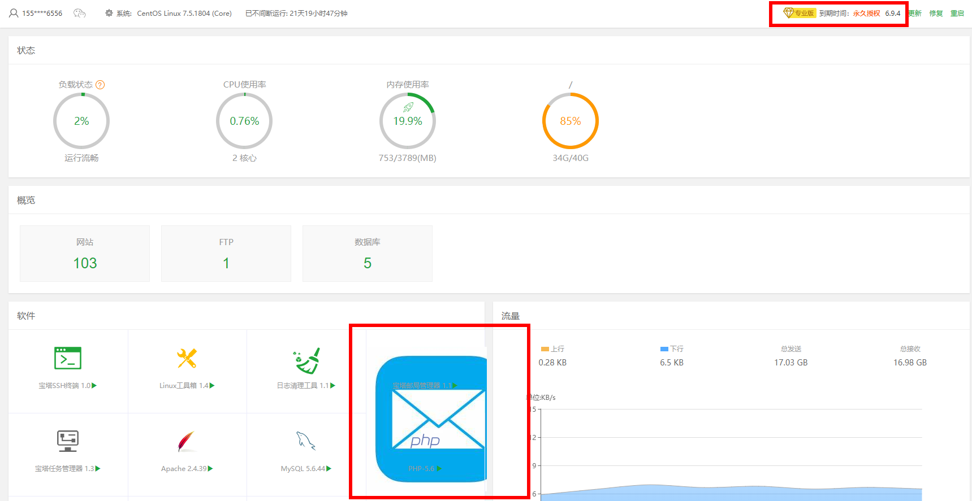This screenshot has width=972, height=501.
Task: Click the blue traffic chart area
Action: [x=731, y=494]
